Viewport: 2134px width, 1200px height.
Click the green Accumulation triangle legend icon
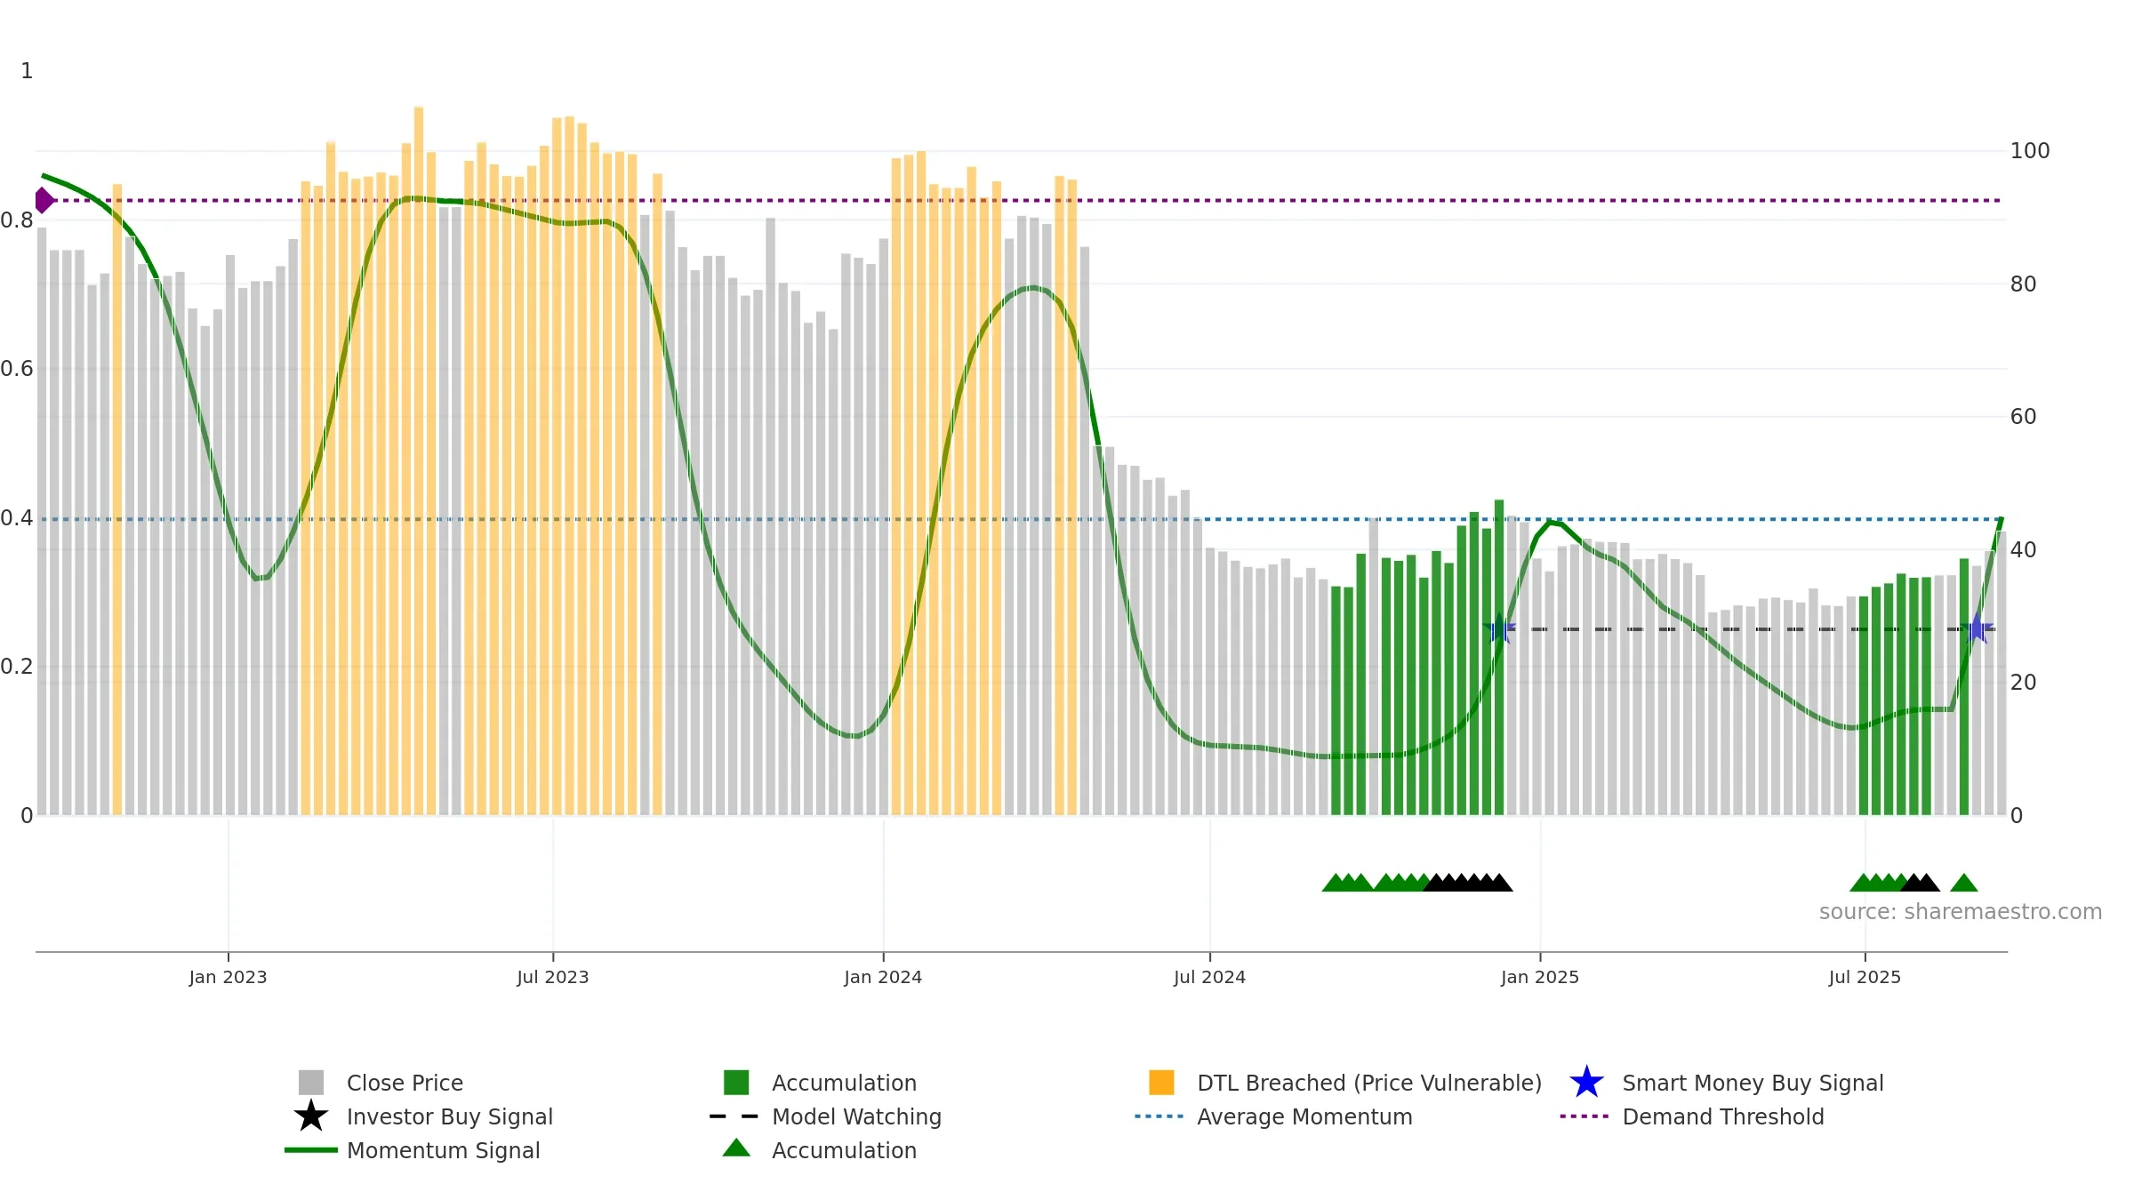click(x=736, y=1148)
